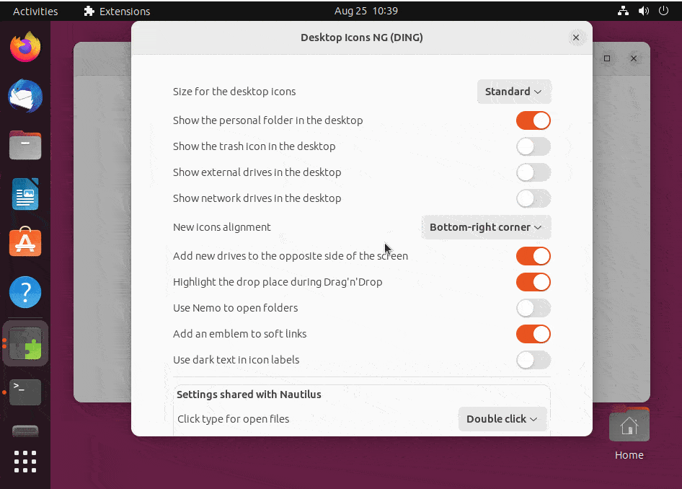Open the desktop icon size dropdown
The height and width of the screenshot is (489, 682).
coord(513,92)
